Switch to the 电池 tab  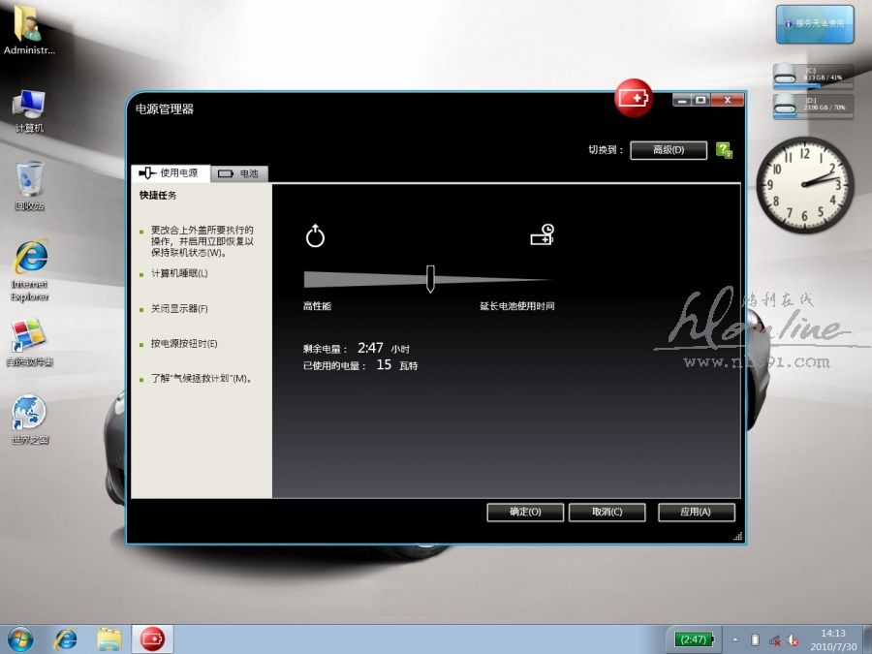point(239,173)
